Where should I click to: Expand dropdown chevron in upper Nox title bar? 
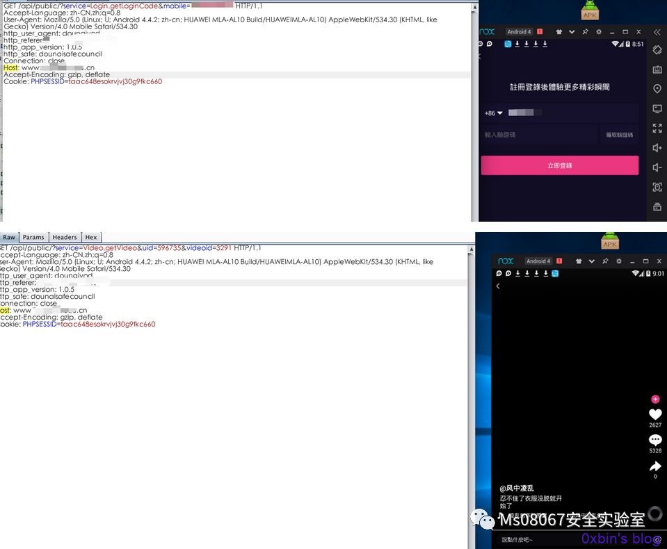pyautogui.click(x=572, y=32)
